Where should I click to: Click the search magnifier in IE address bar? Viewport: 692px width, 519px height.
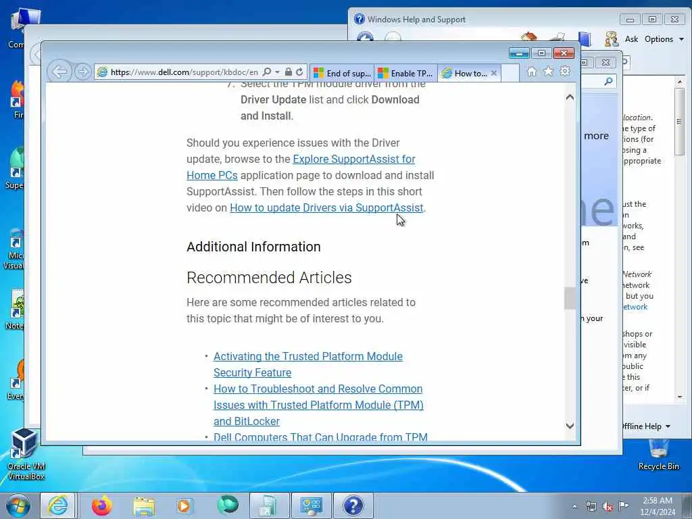(266, 72)
